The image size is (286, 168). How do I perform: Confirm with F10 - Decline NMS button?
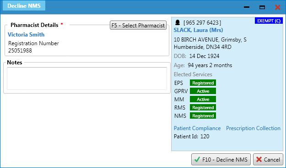[221, 159]
